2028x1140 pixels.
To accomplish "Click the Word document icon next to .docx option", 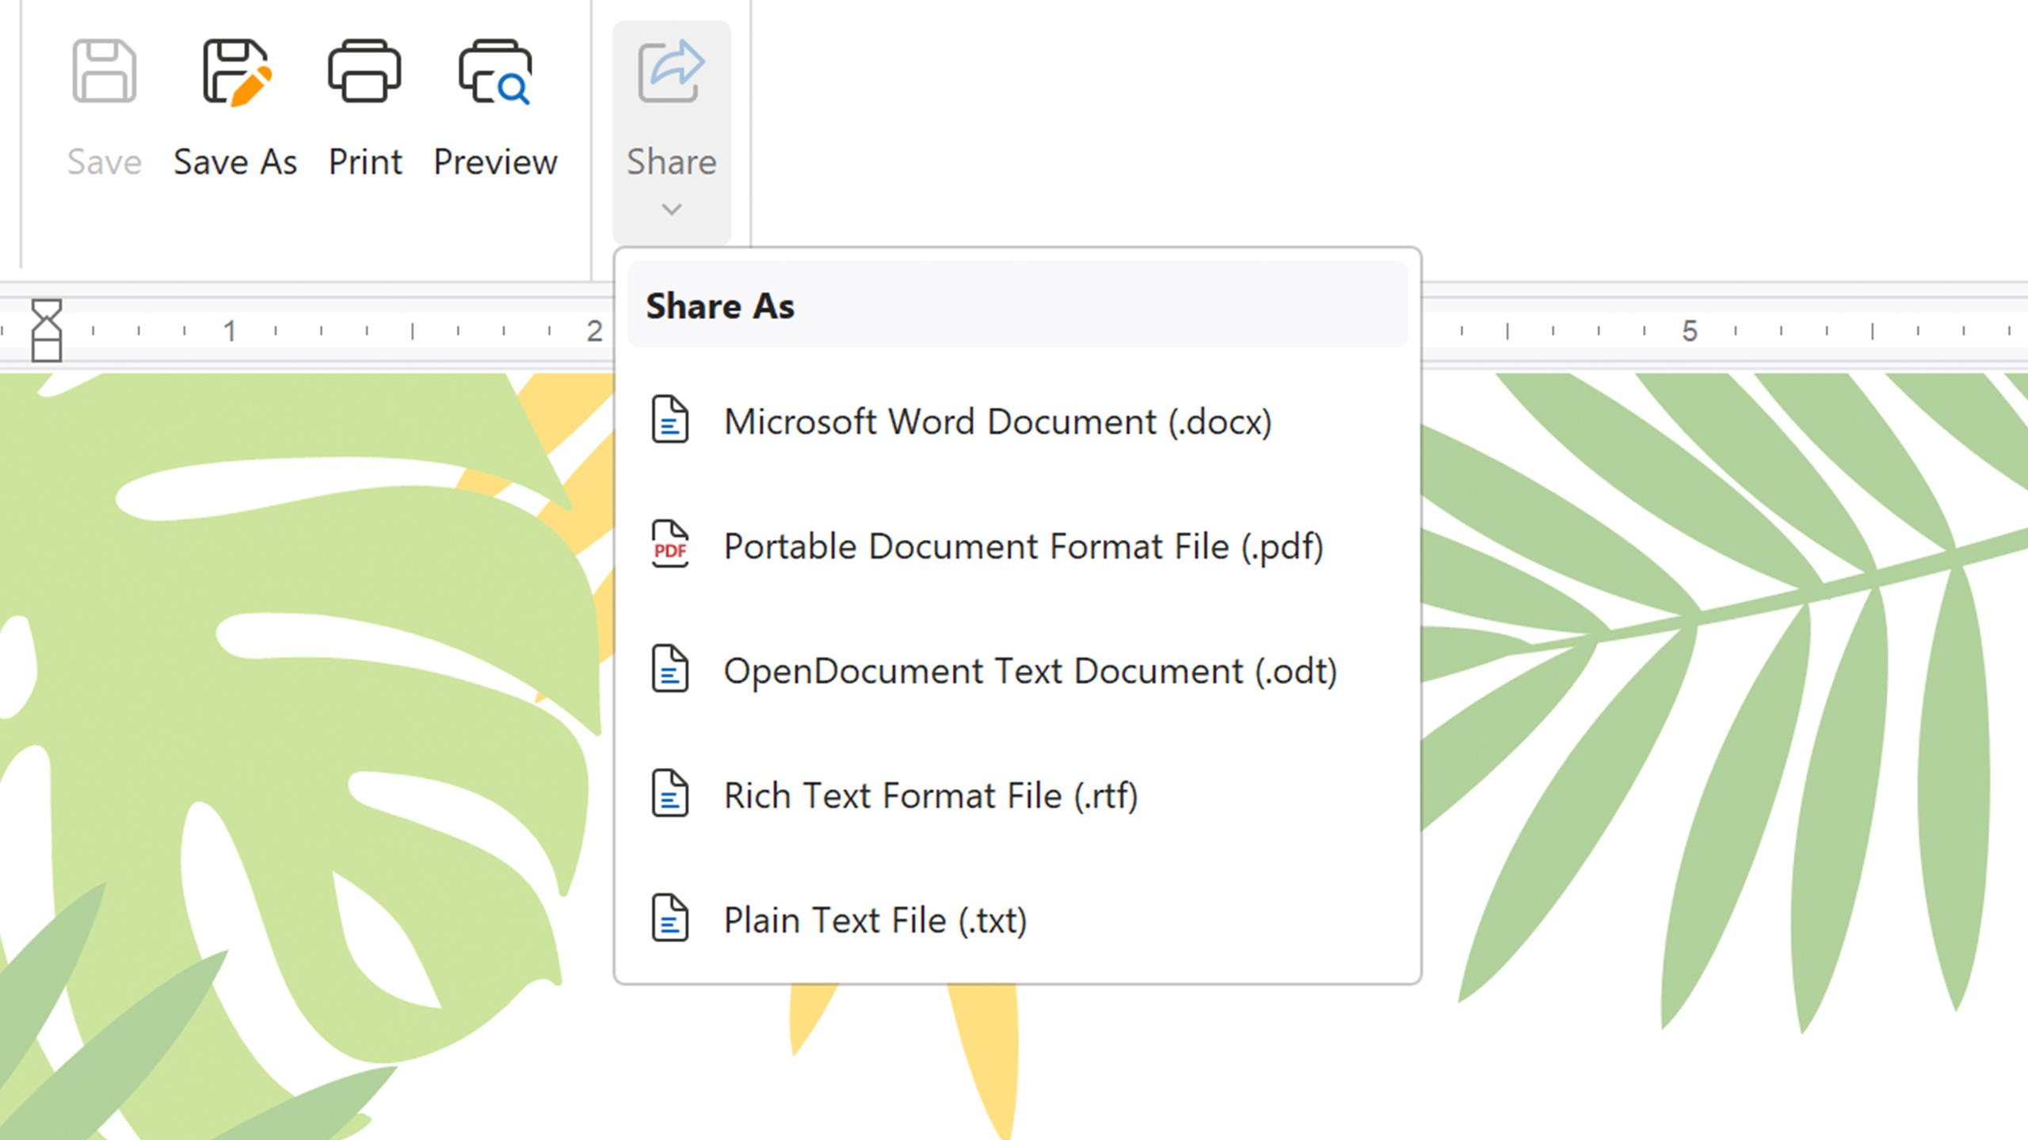I will [x=669, y=421].
